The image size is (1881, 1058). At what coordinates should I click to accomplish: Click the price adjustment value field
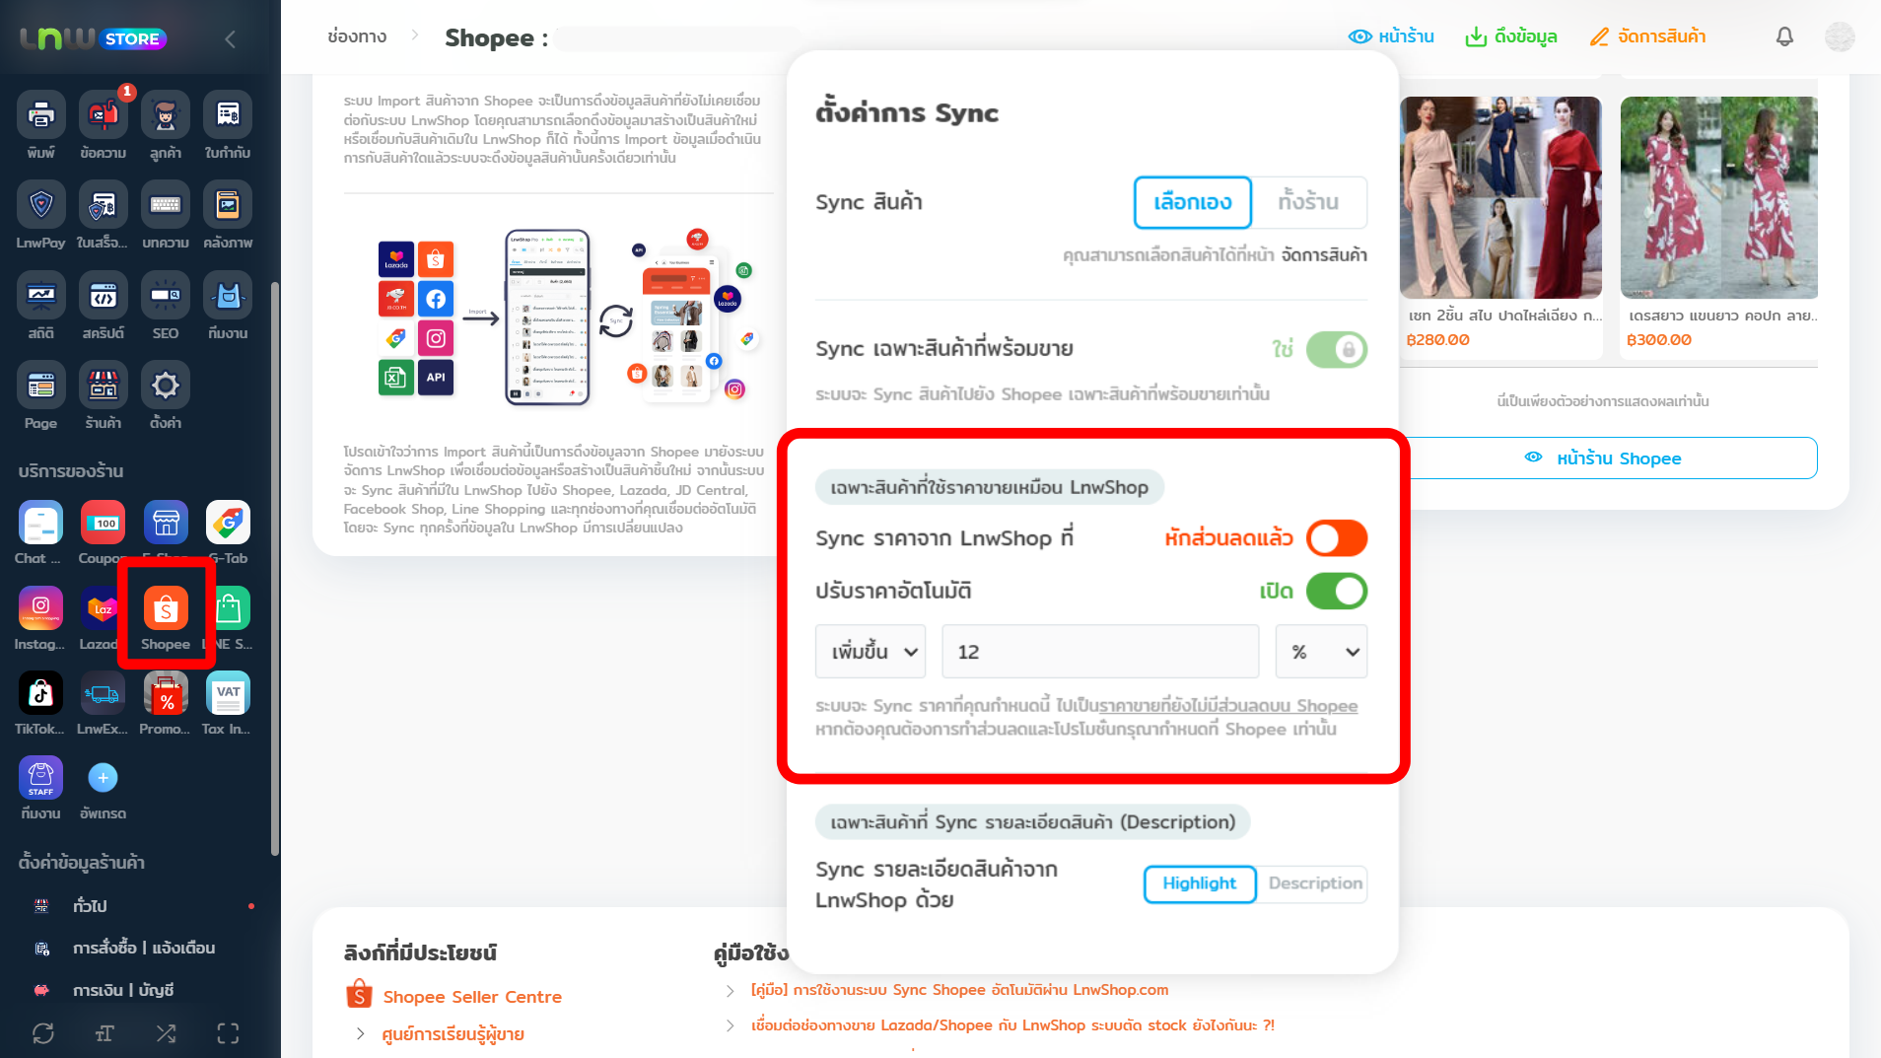(1099, 652)
